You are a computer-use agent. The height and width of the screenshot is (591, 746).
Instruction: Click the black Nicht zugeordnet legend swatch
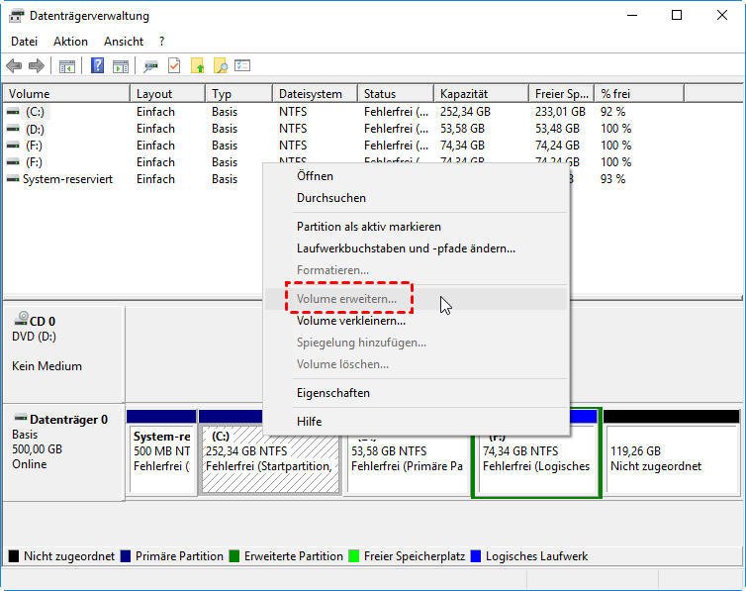[14, 555]
